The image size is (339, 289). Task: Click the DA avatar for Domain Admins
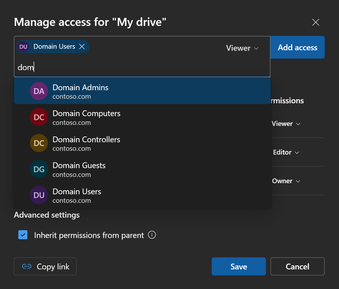pos(39,91)
